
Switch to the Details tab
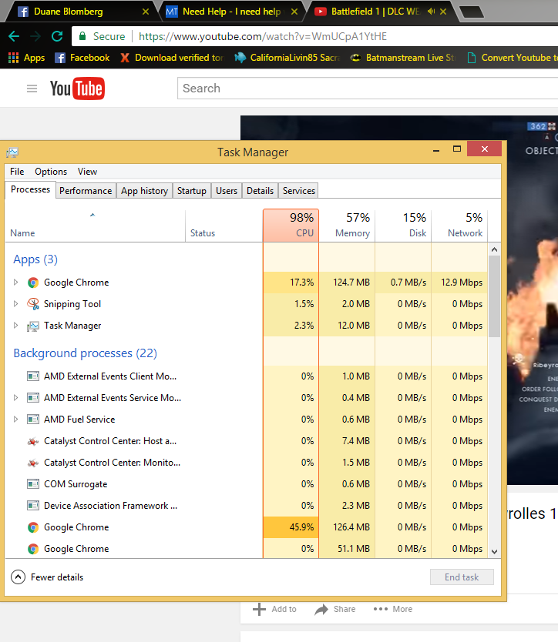[260, 191]
